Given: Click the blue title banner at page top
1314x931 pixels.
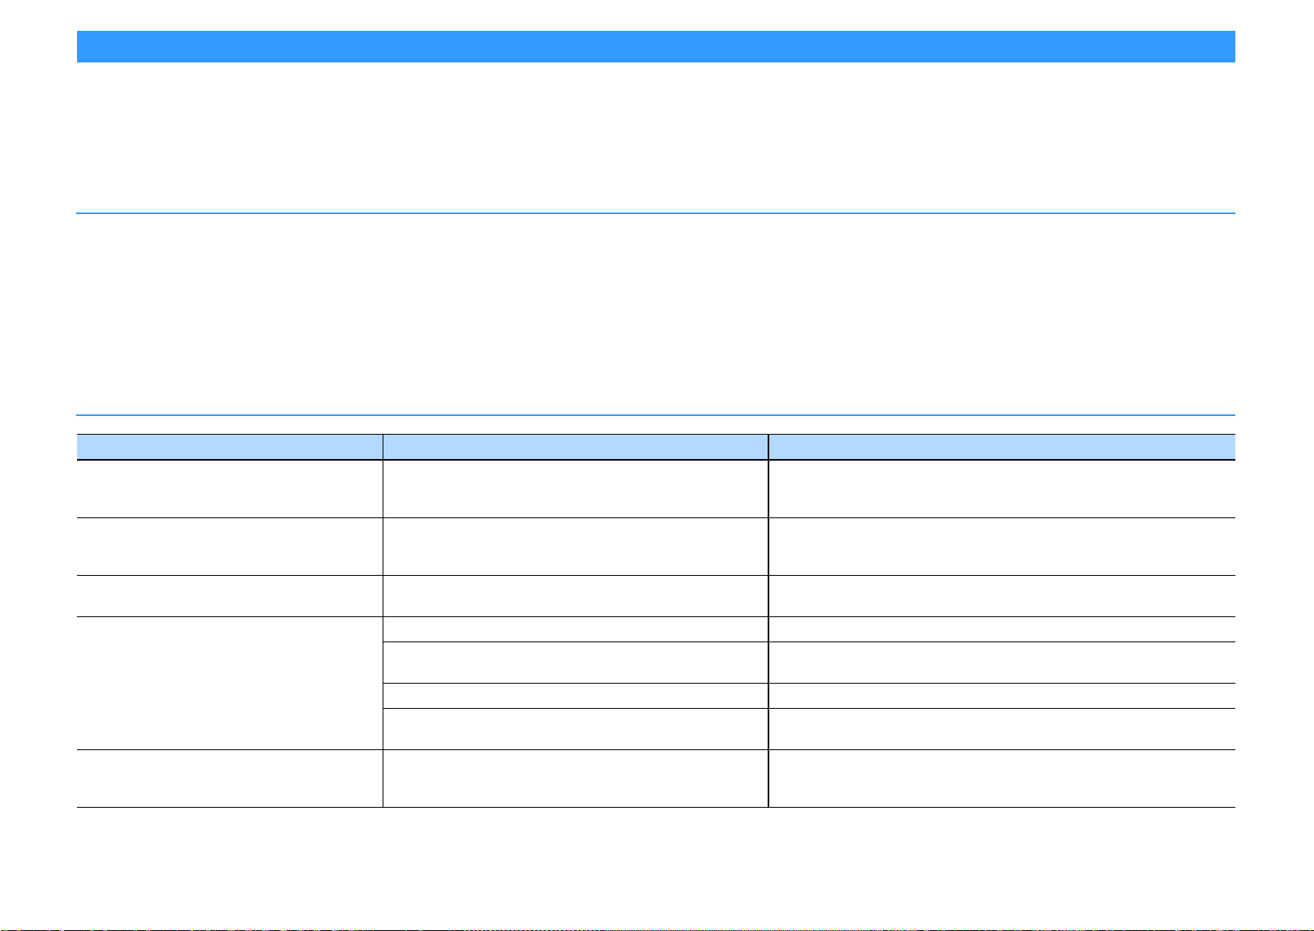Looking at the screenshot, I should pos(656,46).
